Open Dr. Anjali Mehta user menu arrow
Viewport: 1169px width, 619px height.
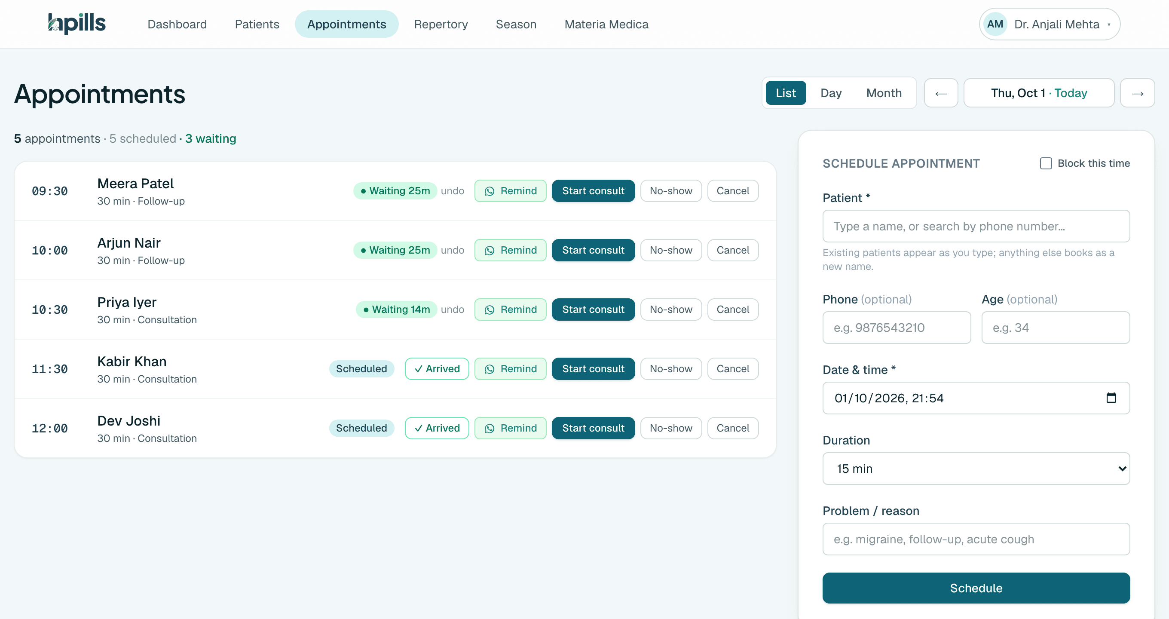pos(1109,25)
